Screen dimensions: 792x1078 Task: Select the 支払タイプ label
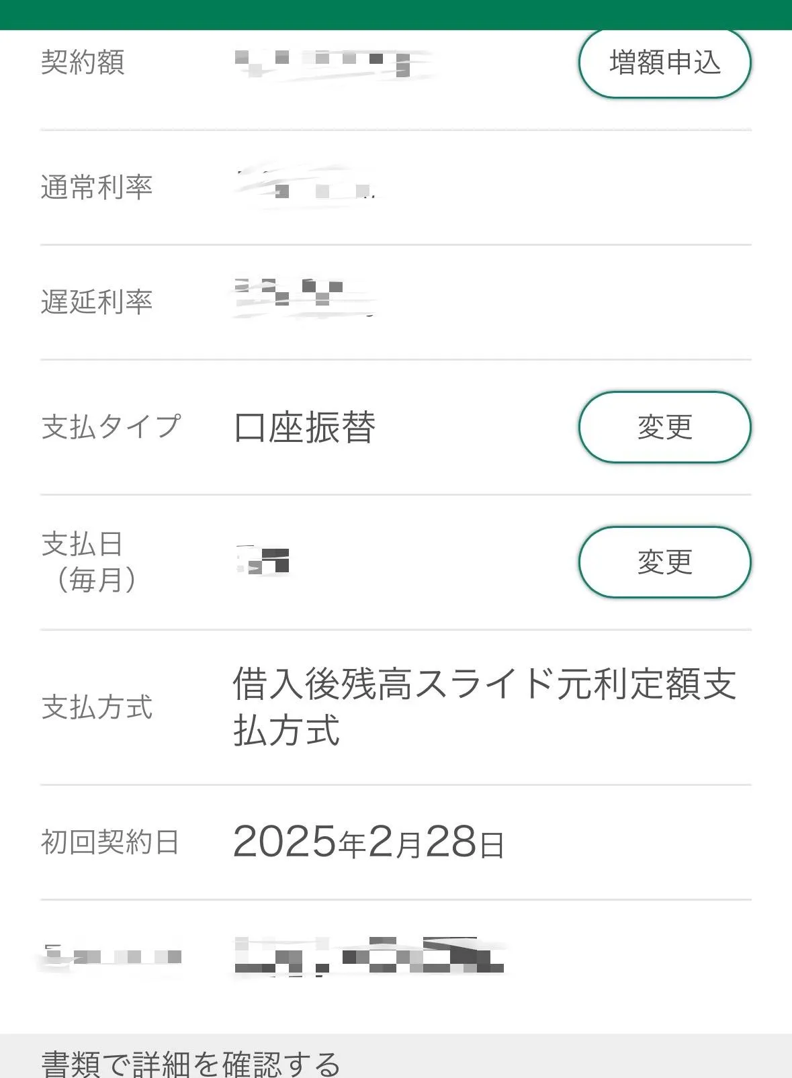click(112, 426)
